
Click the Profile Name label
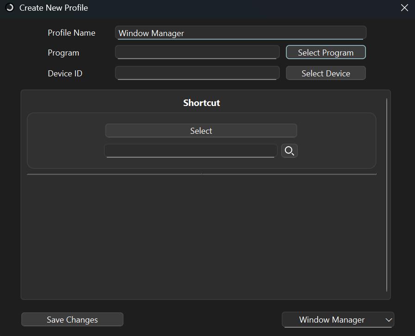point(71,33)
